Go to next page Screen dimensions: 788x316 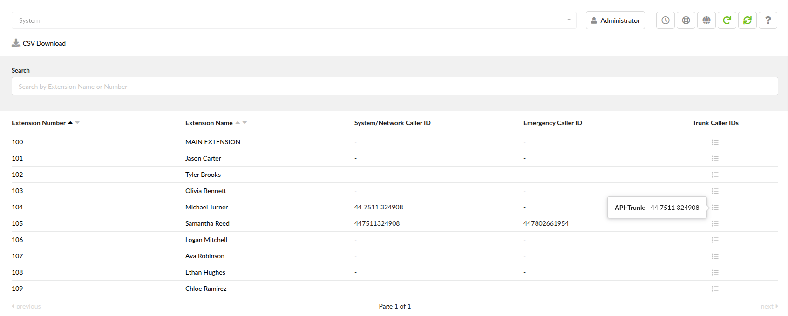769,306
